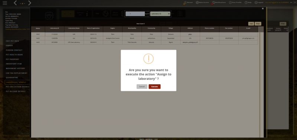Focus the laboratory search input field
297x140 pixels.
[x=135, y=14]
